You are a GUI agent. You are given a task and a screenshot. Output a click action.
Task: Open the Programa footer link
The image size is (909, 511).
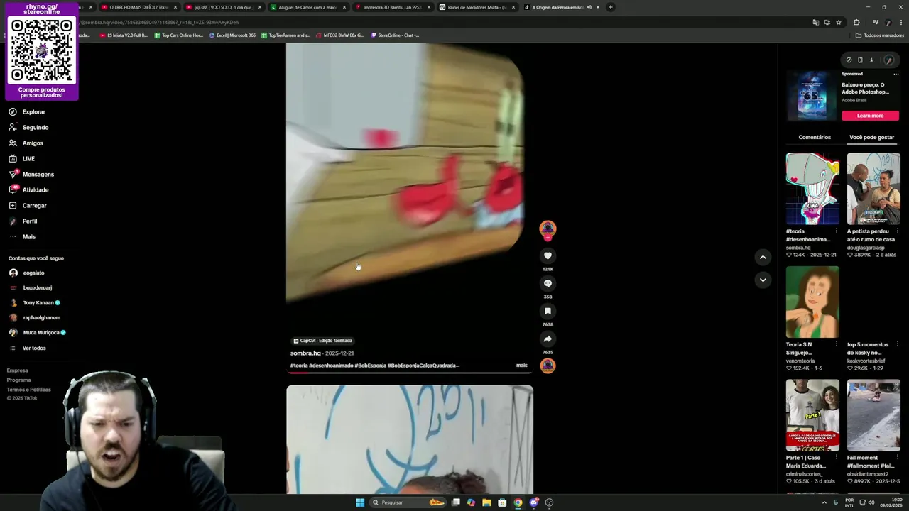pyautogui.click(x=19, y=380)
